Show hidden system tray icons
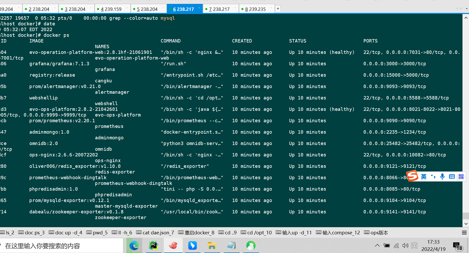Screen dimensions: 469x253 pyautogui.click(x=377, y=245)
